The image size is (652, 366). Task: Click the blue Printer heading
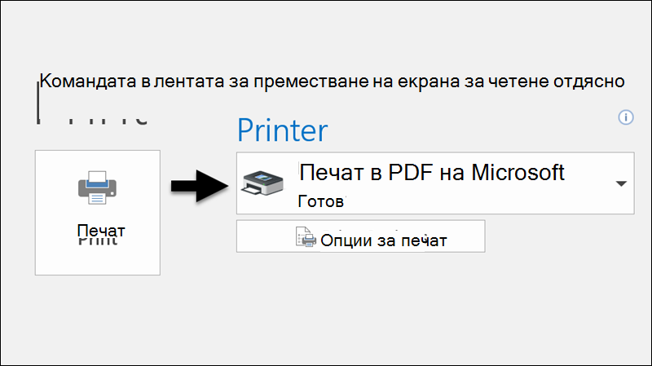282,130
